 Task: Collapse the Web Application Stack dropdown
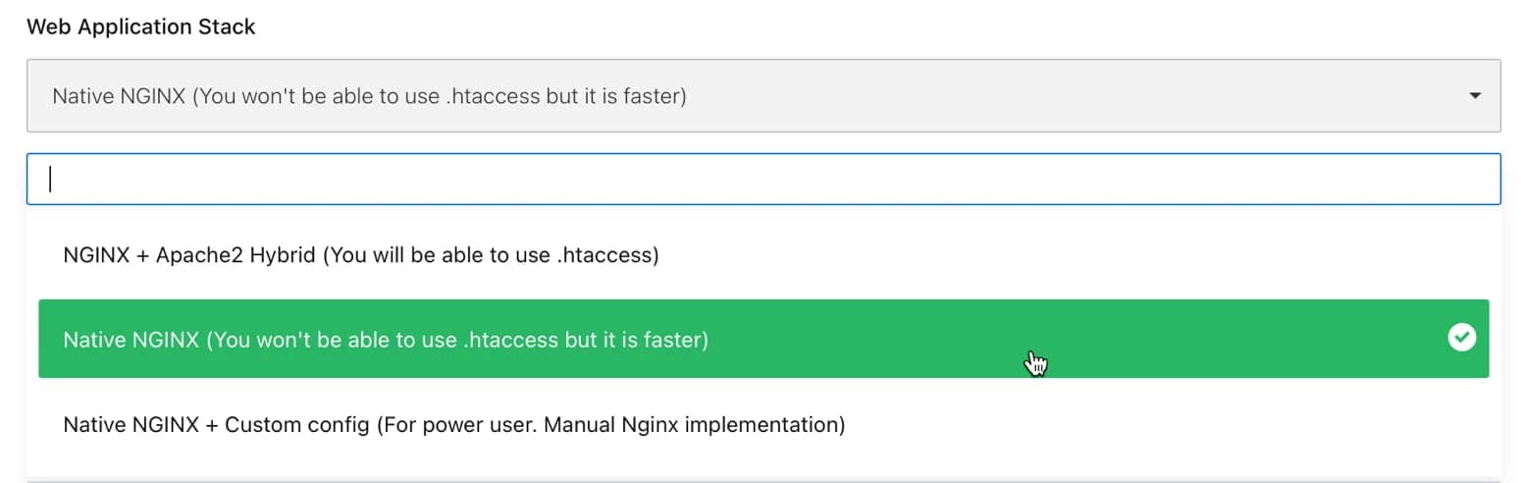tap(1474, 96)
